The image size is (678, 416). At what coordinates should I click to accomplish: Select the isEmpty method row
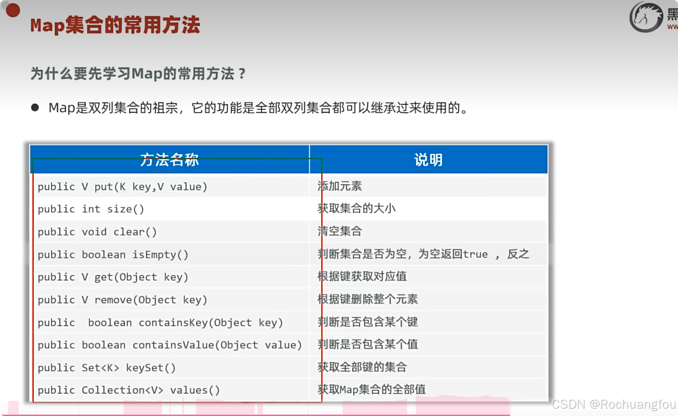point(113,254)
